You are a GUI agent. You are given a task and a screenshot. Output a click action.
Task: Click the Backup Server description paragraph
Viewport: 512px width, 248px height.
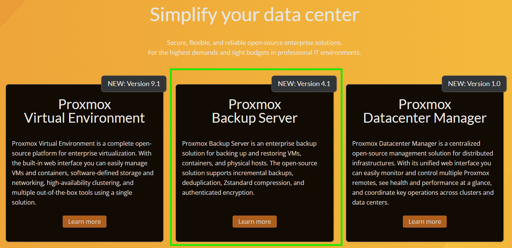point(250,168)
